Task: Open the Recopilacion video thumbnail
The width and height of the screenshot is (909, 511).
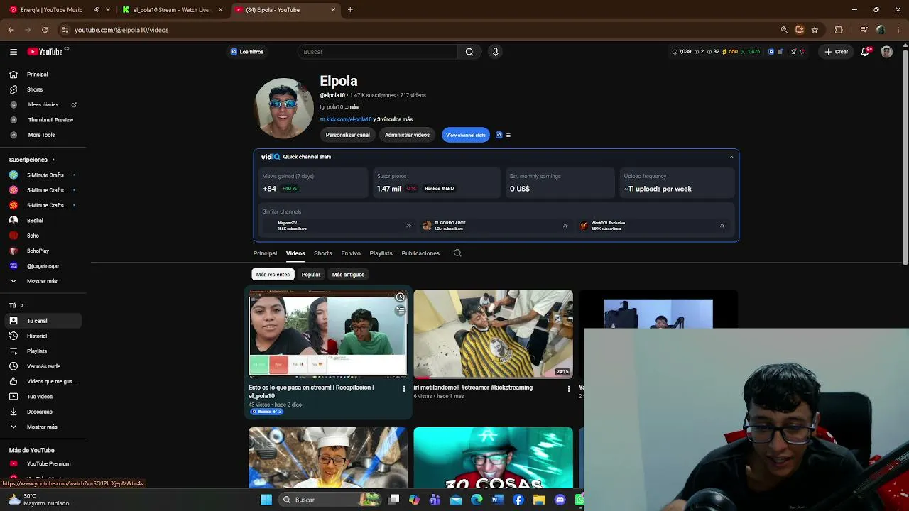Action: click(328, 334)
